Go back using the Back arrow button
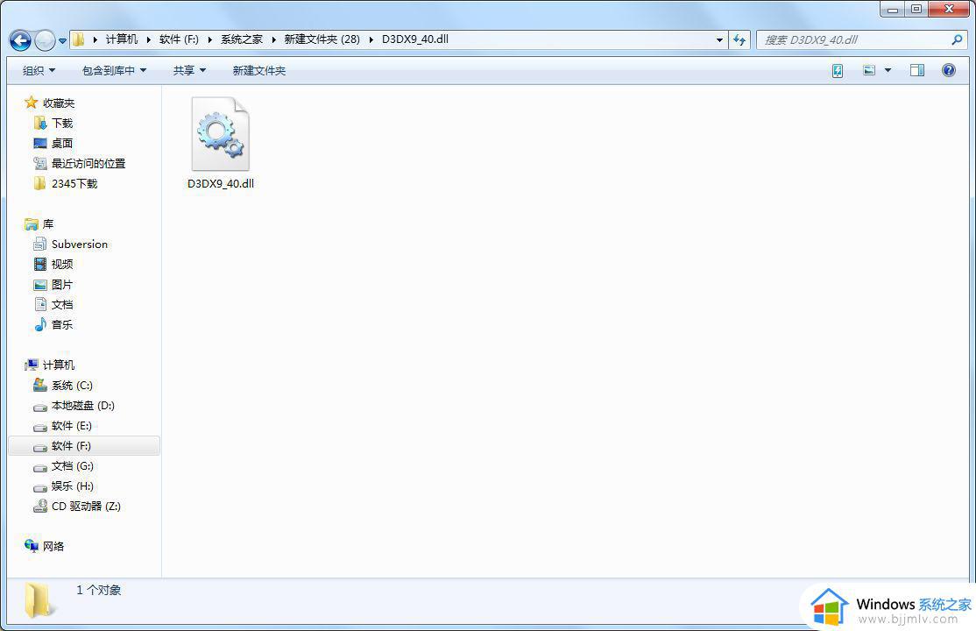This screenshot has height=631, width=976. click(x=20, y=41)
